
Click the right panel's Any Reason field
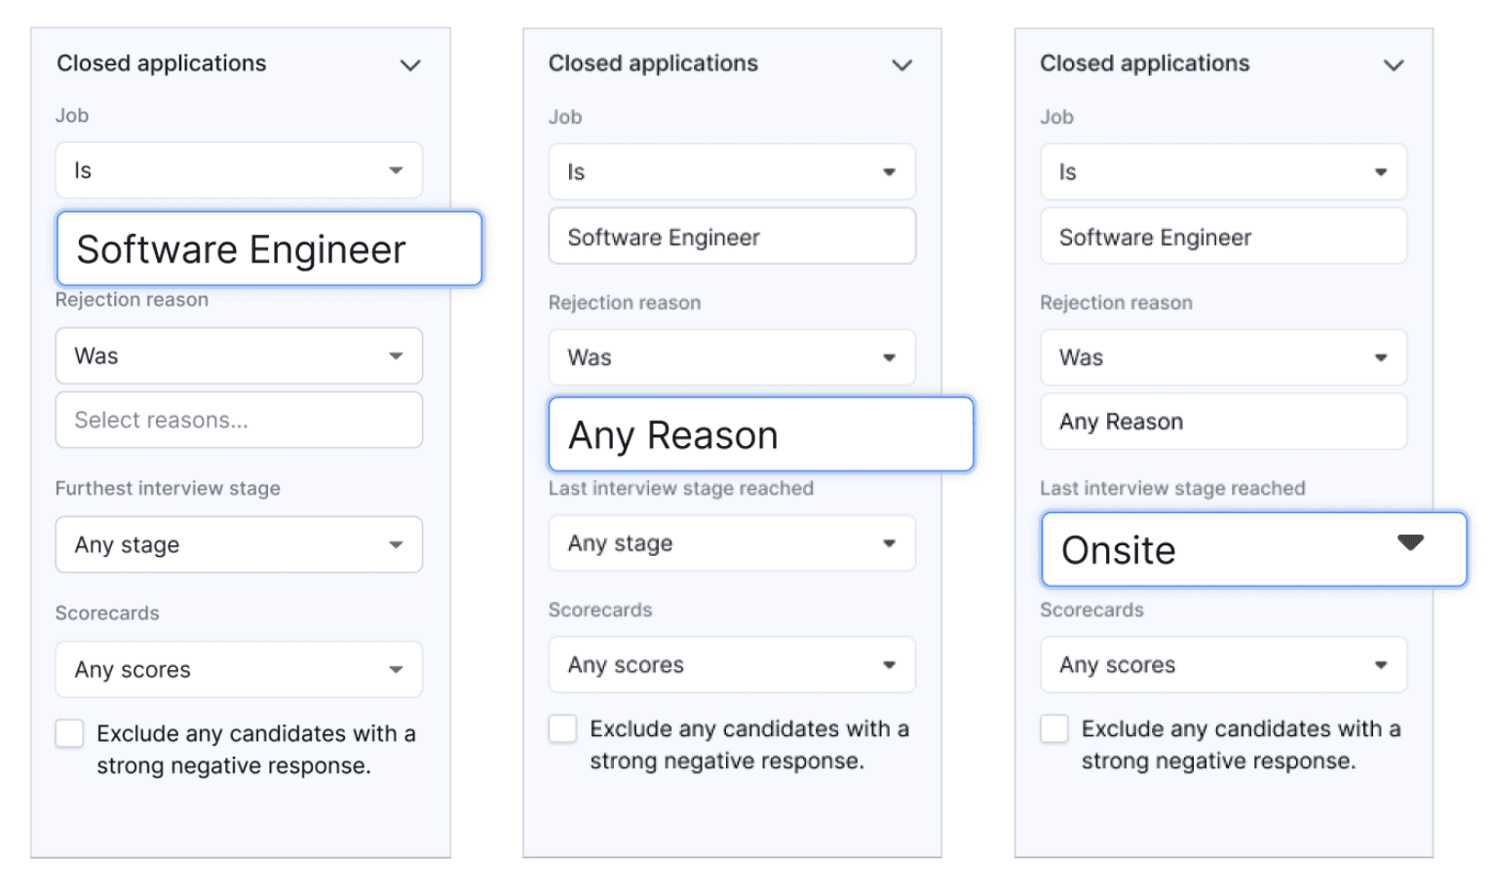(1223, 422)
